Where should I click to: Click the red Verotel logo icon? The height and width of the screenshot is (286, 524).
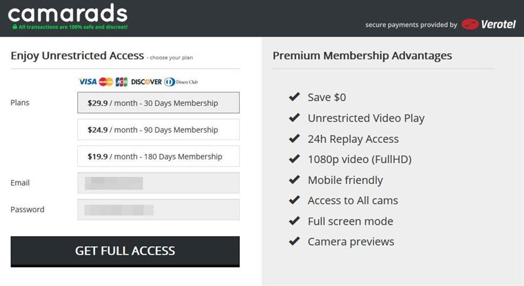point(470,24)
